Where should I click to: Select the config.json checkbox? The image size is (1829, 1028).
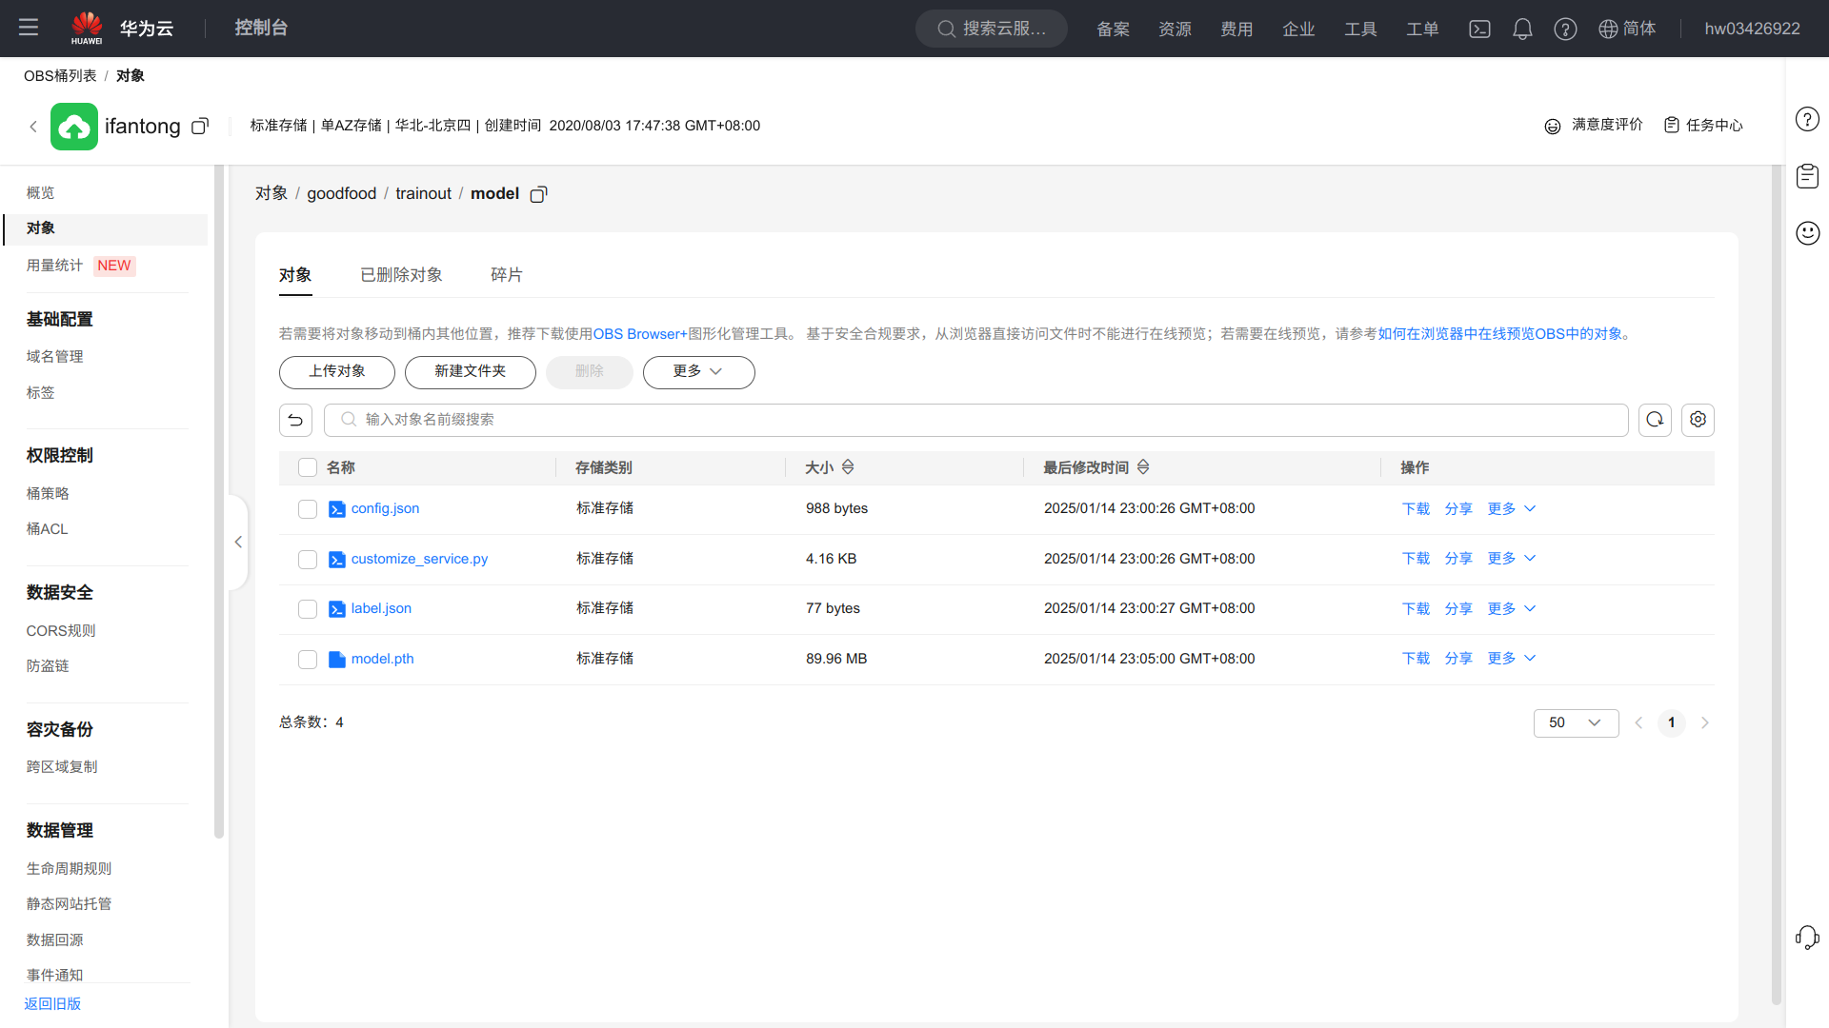coord(307,509)
